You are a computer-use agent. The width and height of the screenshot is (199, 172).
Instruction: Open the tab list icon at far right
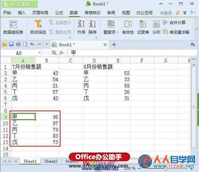[193, 44]
